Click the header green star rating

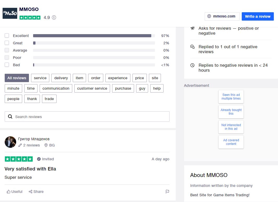(30, 17)
